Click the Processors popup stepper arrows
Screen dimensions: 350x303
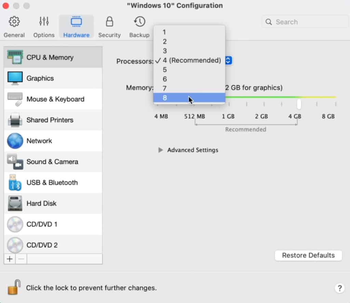(x=229, y=60)
